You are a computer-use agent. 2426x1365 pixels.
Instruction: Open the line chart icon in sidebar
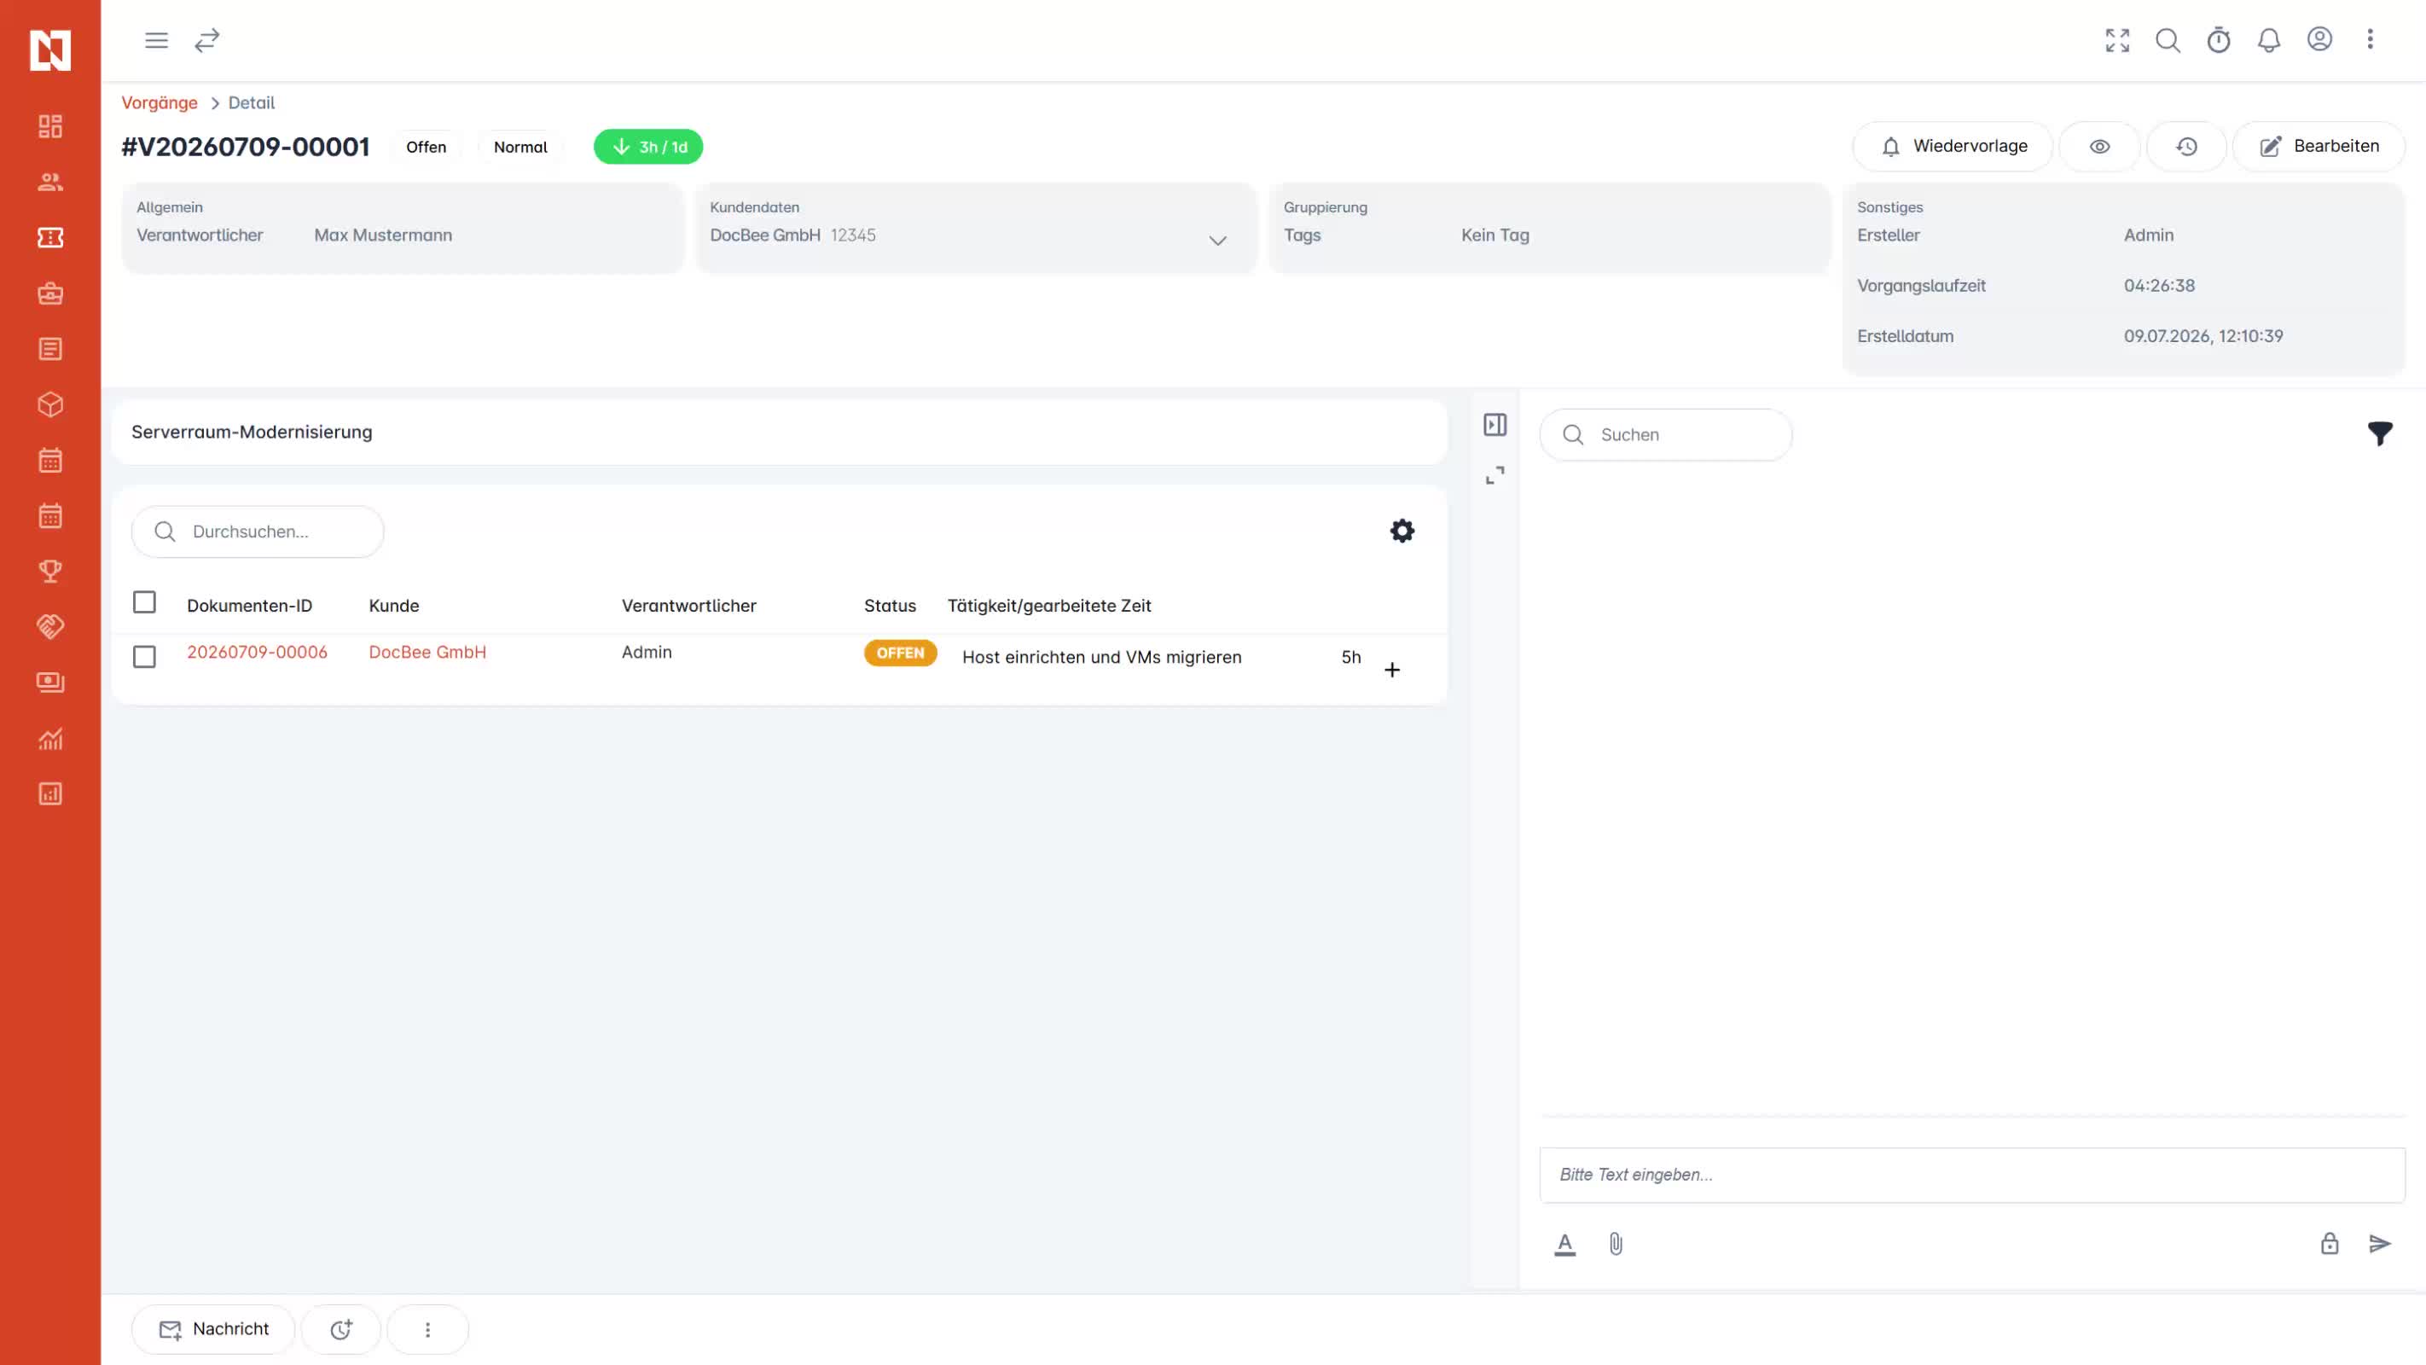[x=50, y=739]
